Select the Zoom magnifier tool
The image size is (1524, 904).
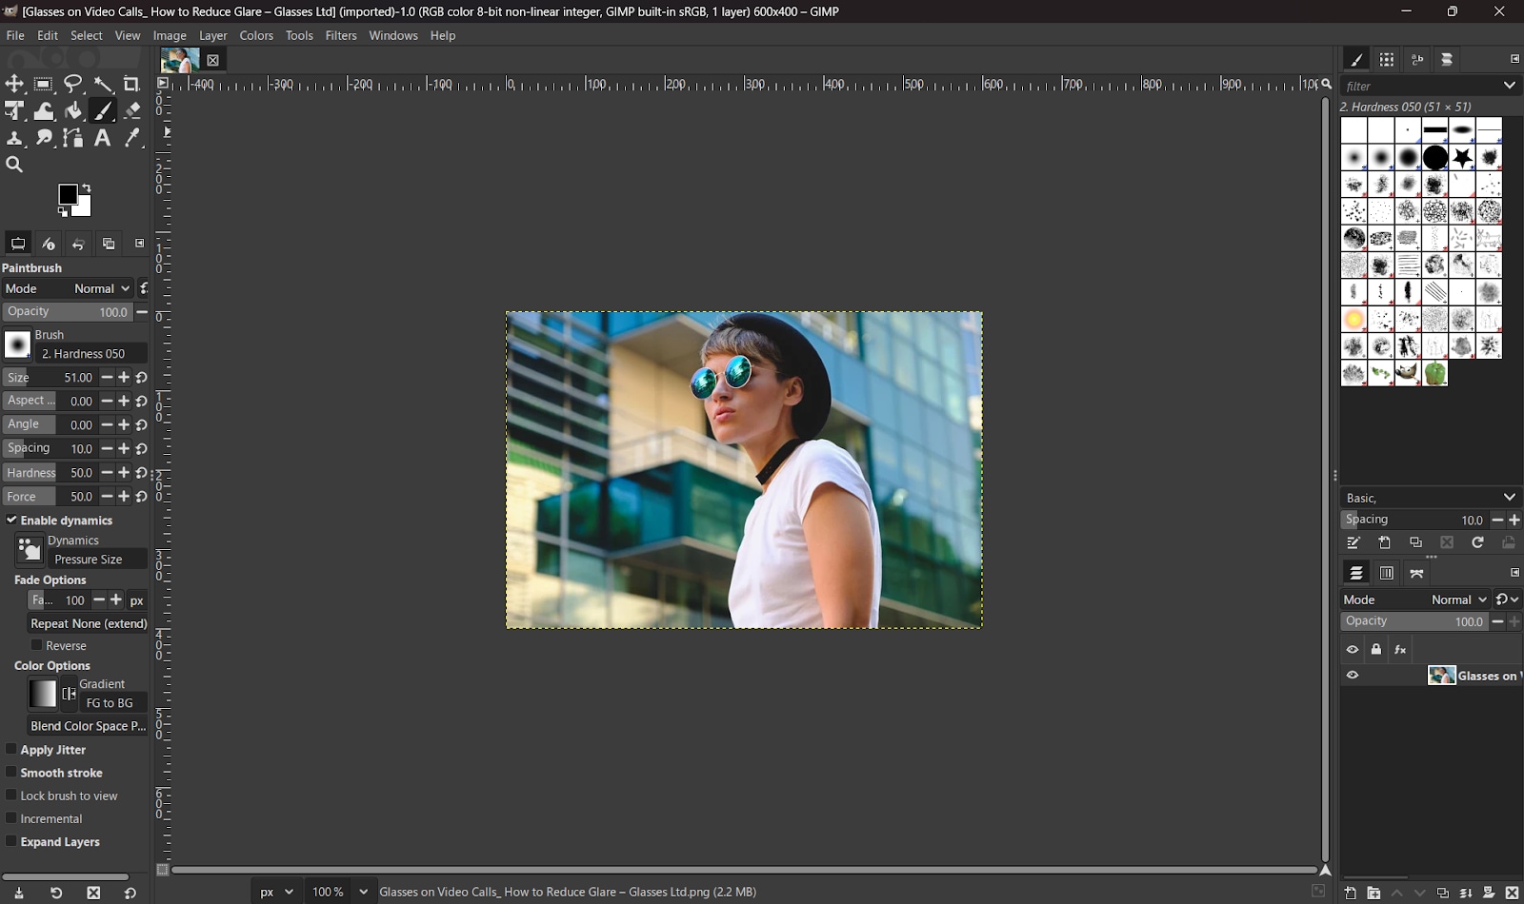[x=14, y=165]
